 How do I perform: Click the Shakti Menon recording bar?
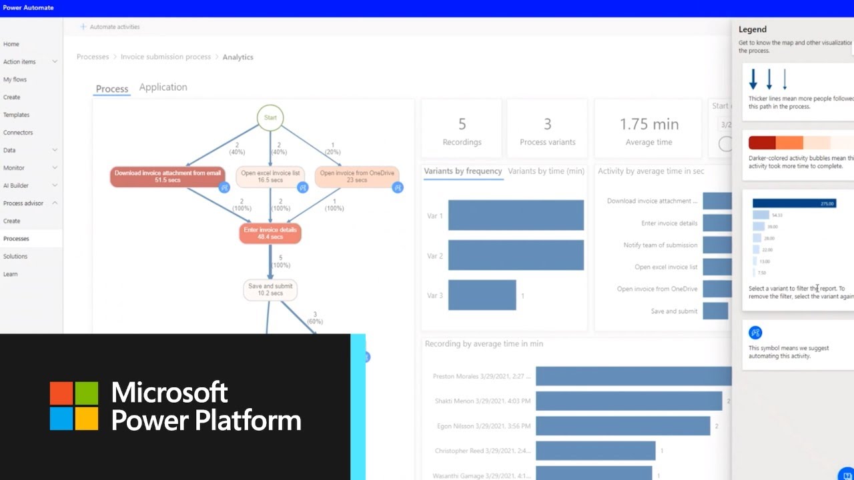click(629, 401)
